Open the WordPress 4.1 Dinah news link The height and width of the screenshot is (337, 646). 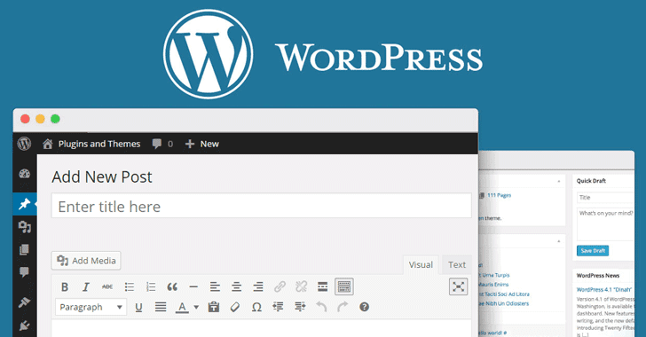click(604, 290)
